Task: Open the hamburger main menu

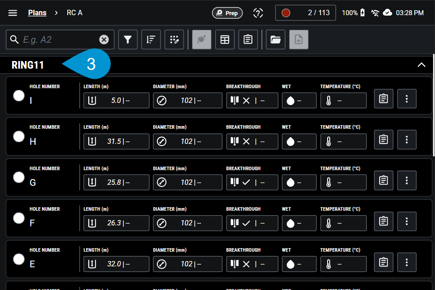Action: tap(13, 13)
